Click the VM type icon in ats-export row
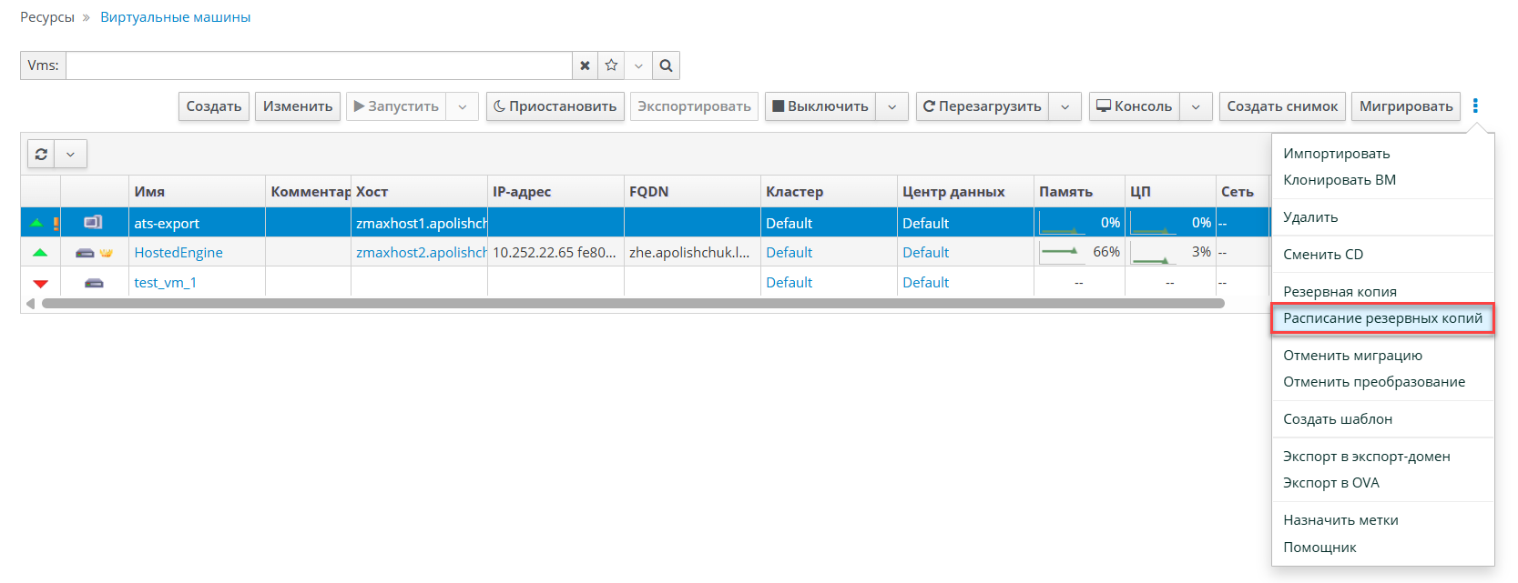The width and height of the screenshot is (1518, 583). point(93,222)
